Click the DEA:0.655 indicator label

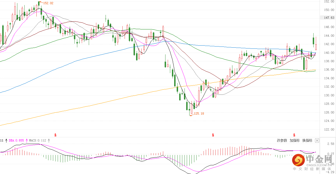click(17, 140)
